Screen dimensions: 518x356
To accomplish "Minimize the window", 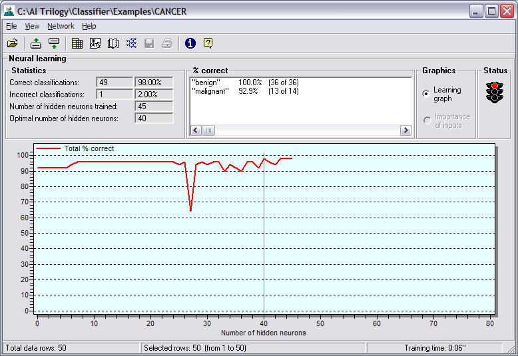I will tap(476, 11).
